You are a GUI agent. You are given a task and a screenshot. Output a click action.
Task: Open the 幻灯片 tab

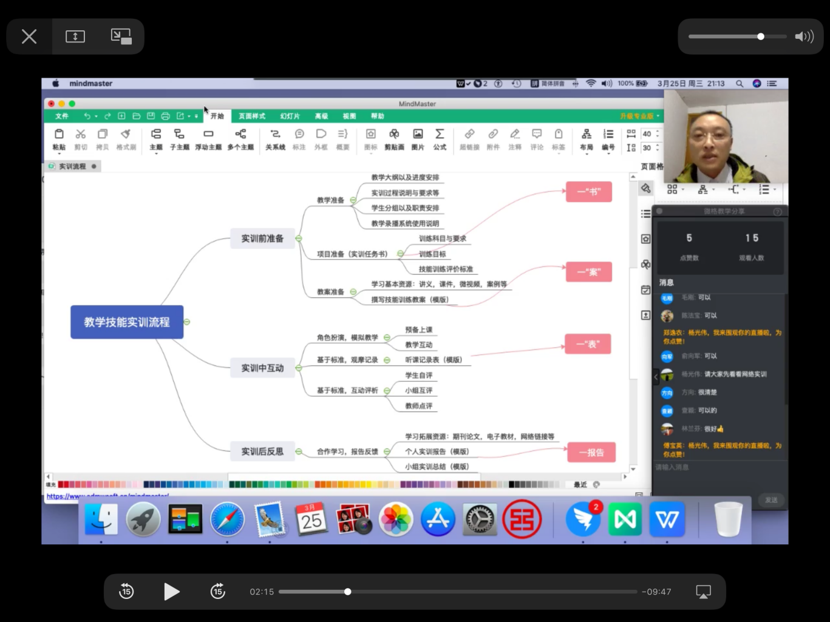tap(290, 116)
